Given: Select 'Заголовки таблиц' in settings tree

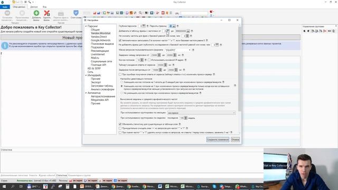Looking at the screenshot, I should click(102, 86).
